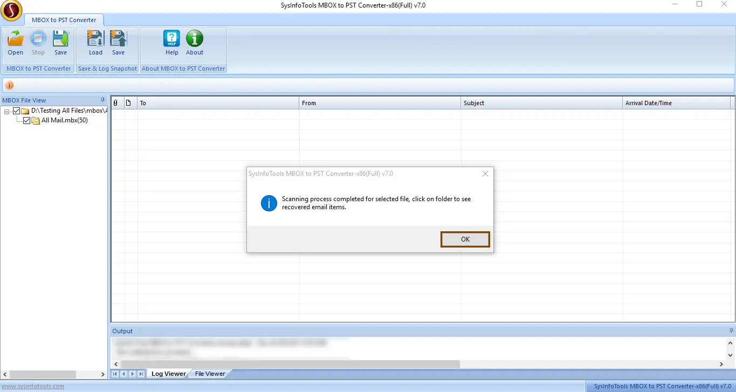736x392 pixels.
Task: Switch to the MBOX to PST Converter ribbon tab
Action: point(64,20)
